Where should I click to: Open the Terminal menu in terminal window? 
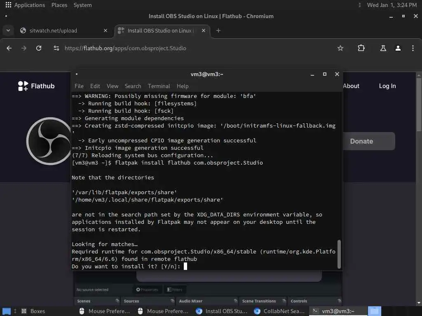point(159,86)
